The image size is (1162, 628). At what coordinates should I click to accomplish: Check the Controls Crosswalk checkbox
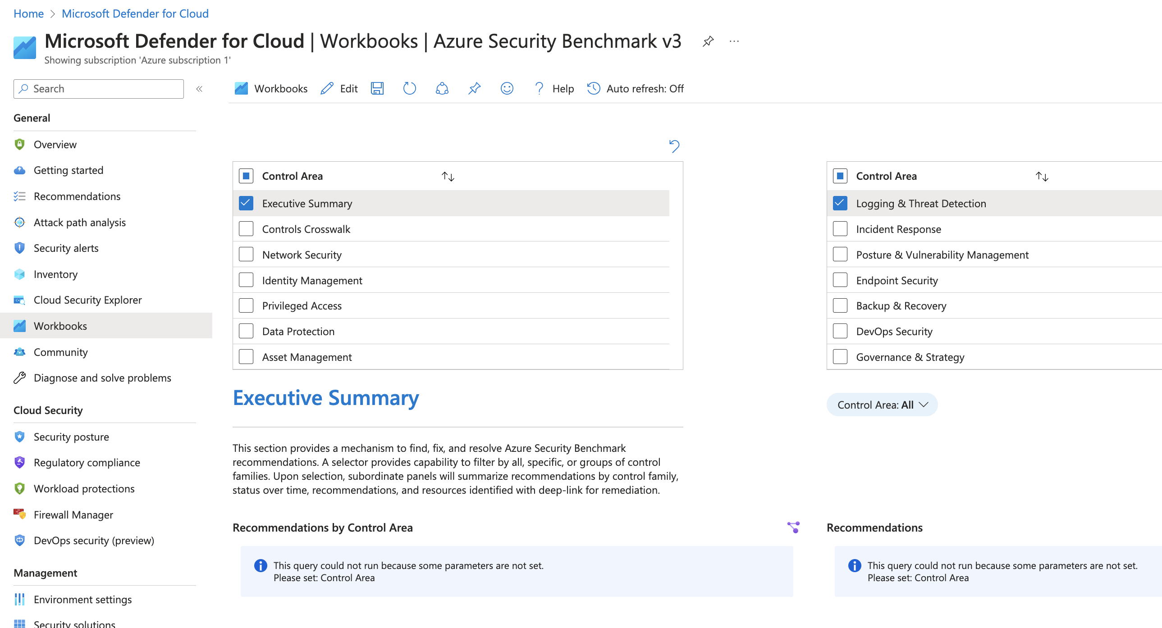click(x=246, y=229)
